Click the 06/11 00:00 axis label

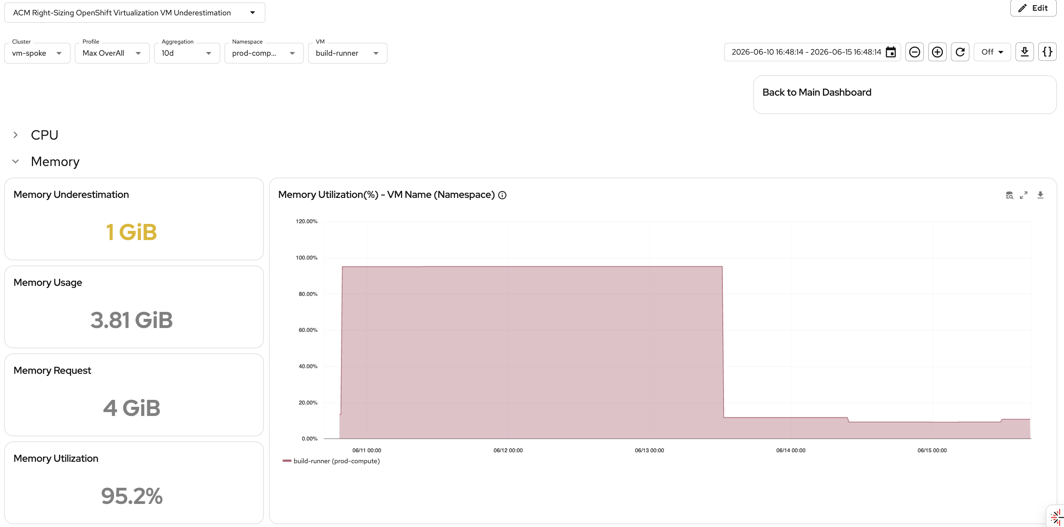367,450
